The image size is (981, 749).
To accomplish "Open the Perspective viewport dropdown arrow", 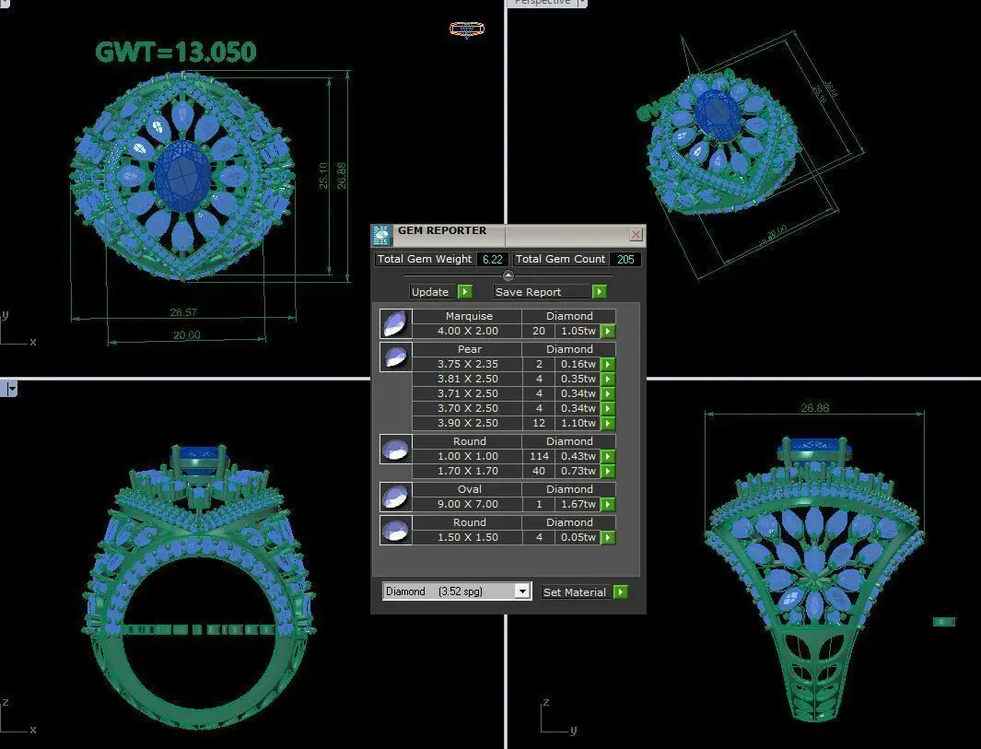I will click(581, 3).
